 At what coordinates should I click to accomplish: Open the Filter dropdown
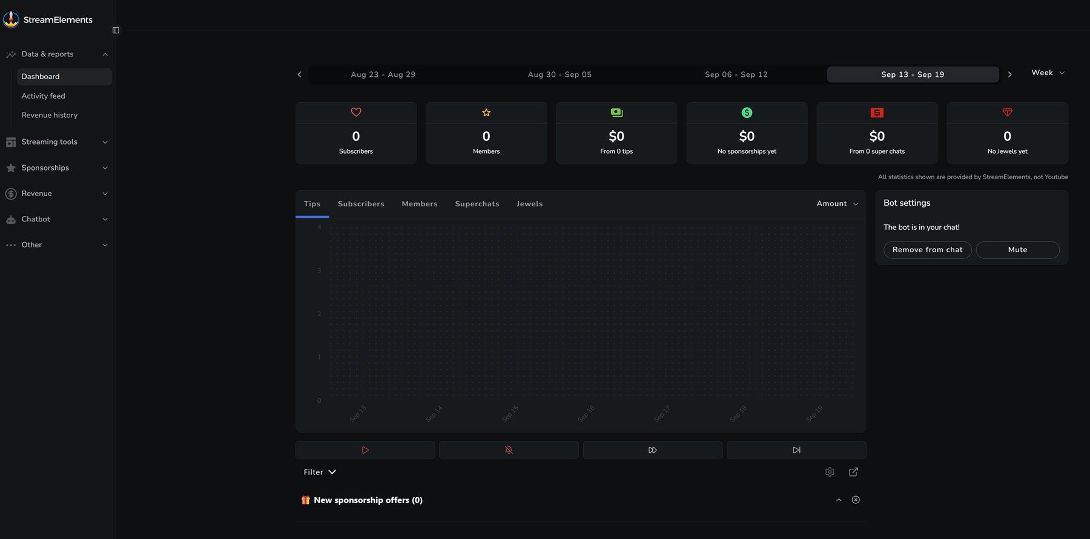pos(320,472)
